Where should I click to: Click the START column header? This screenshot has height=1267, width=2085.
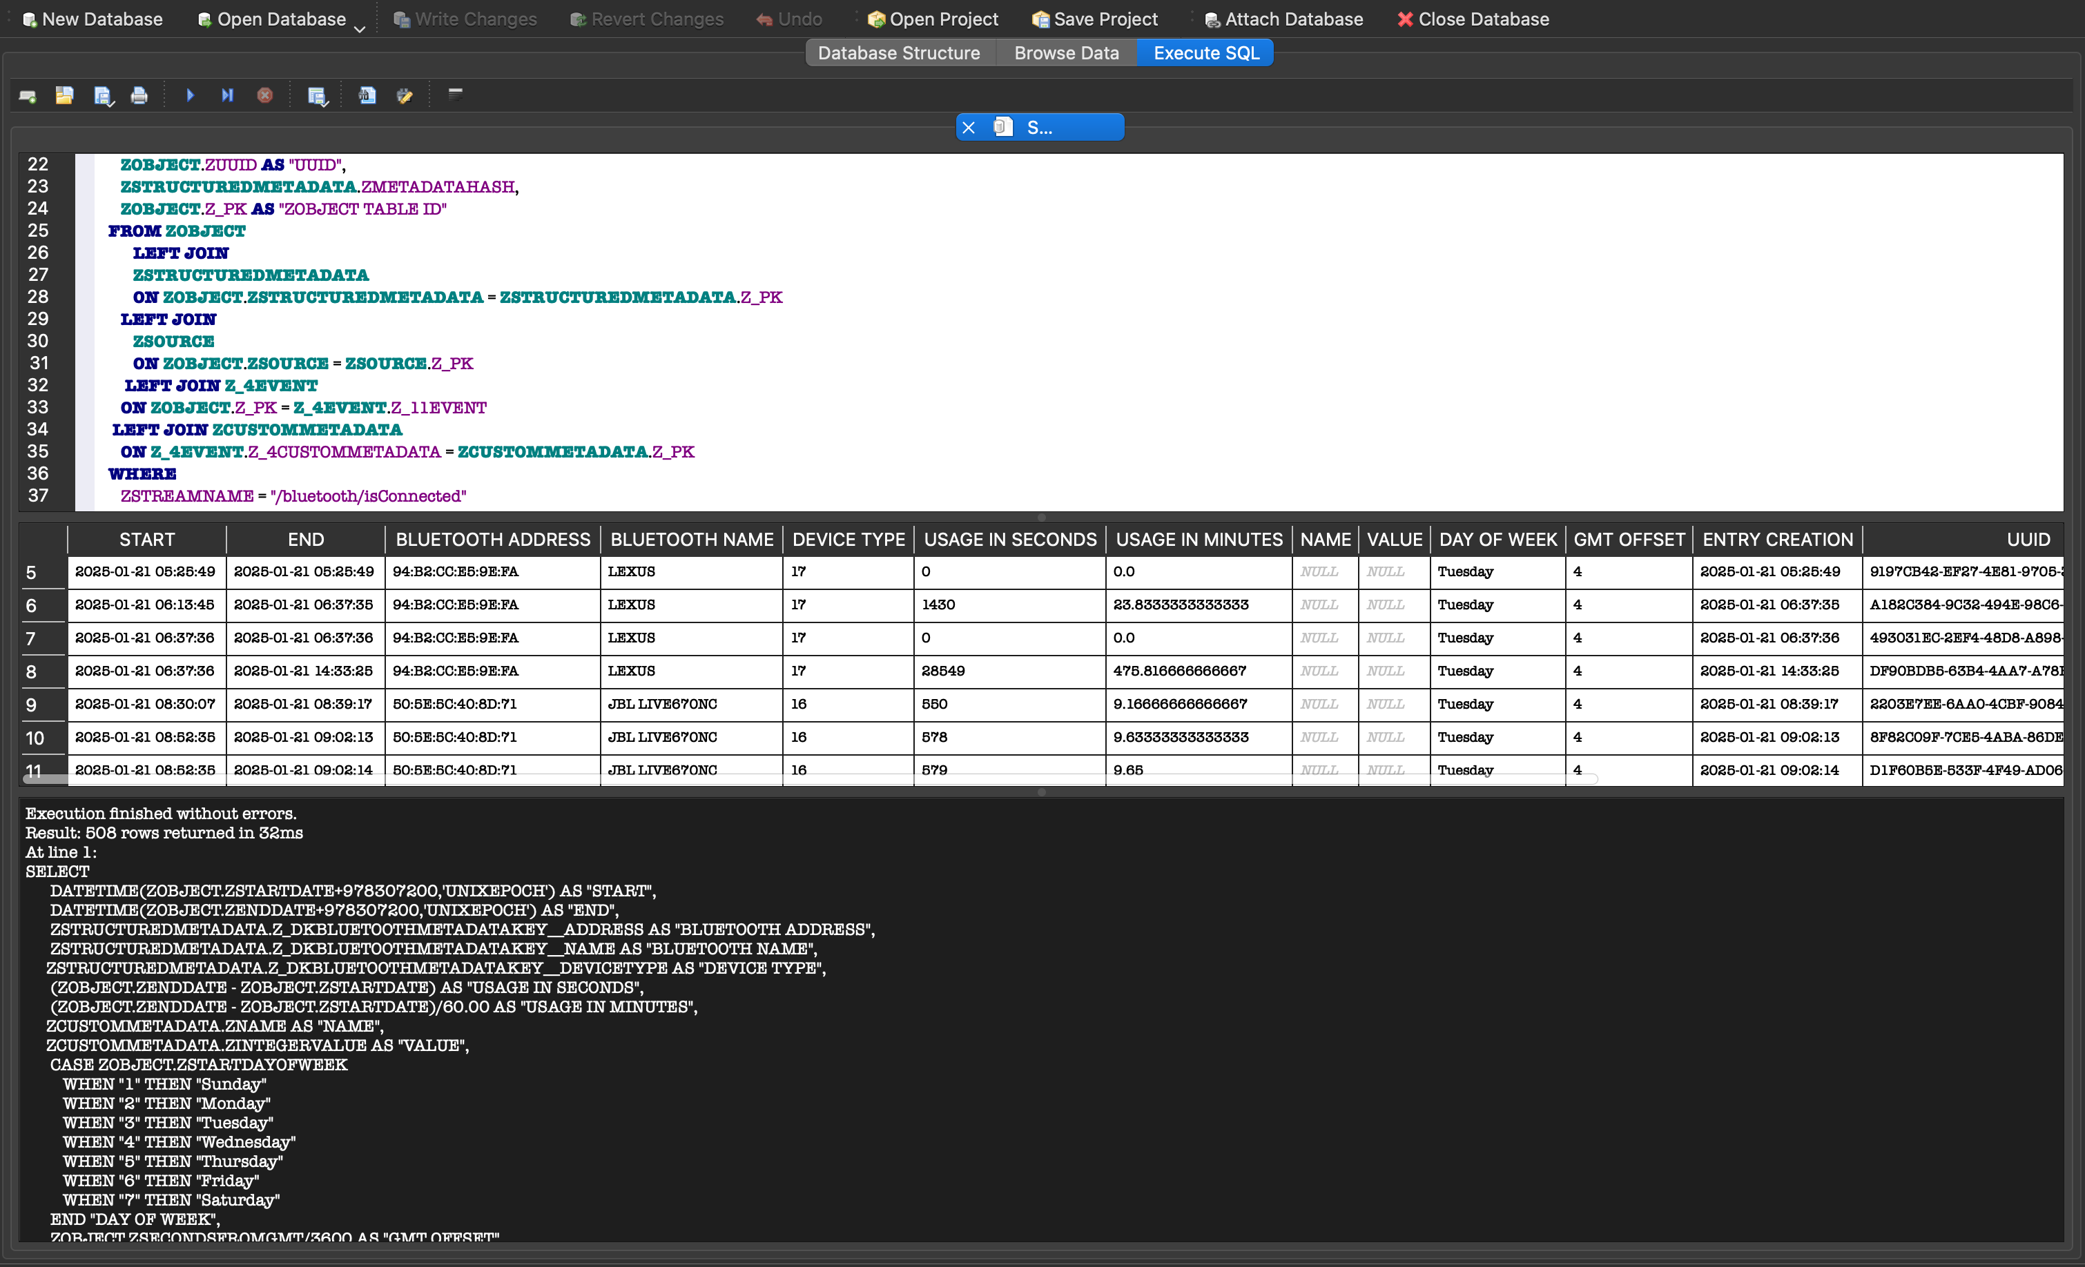point(147,540)
